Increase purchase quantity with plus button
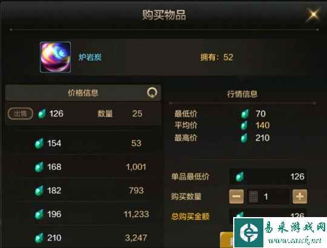 click(x=300, y=196)
